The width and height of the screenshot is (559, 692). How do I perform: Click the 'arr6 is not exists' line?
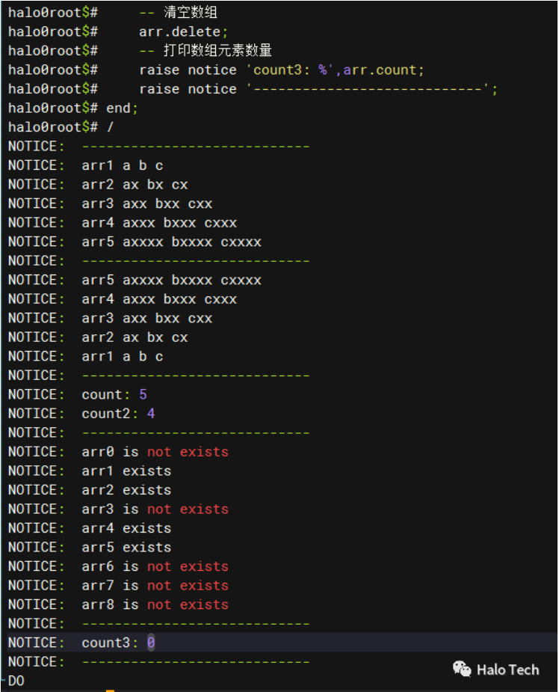tap(155, 566)
